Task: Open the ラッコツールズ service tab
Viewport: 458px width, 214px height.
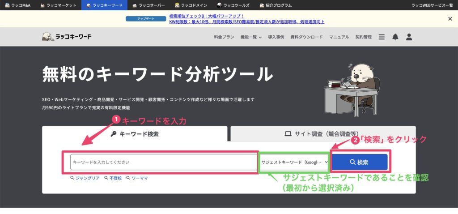Action: (x=233, y=5)
